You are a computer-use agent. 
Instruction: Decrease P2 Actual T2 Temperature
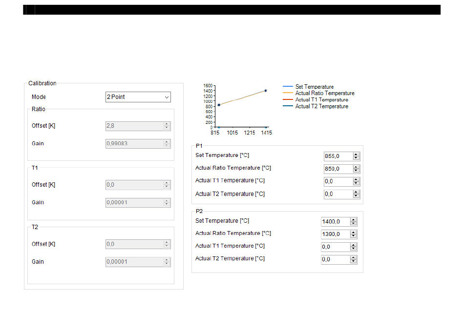[353, 262]
